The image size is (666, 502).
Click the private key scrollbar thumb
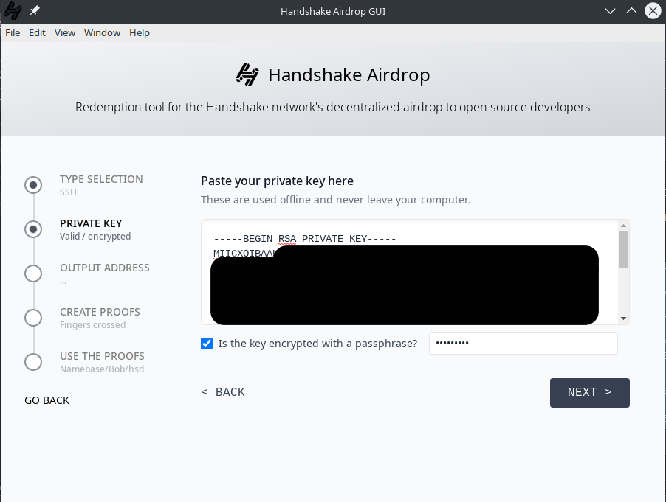click(623, 249)
